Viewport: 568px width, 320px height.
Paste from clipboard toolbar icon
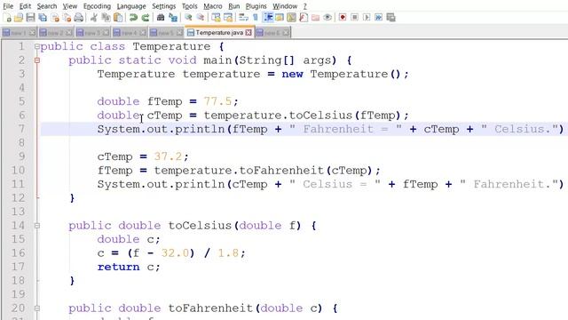pyautogui.click(x=118, y=18)
